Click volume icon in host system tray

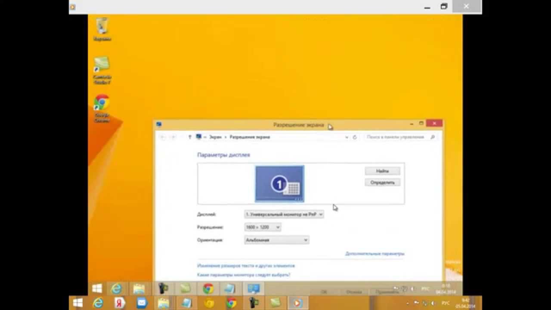434,303
